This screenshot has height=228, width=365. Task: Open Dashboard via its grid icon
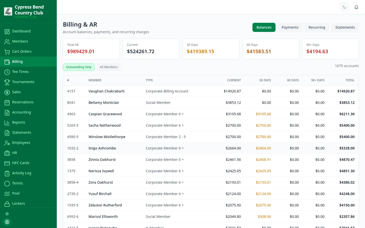(x=7, y=31)
